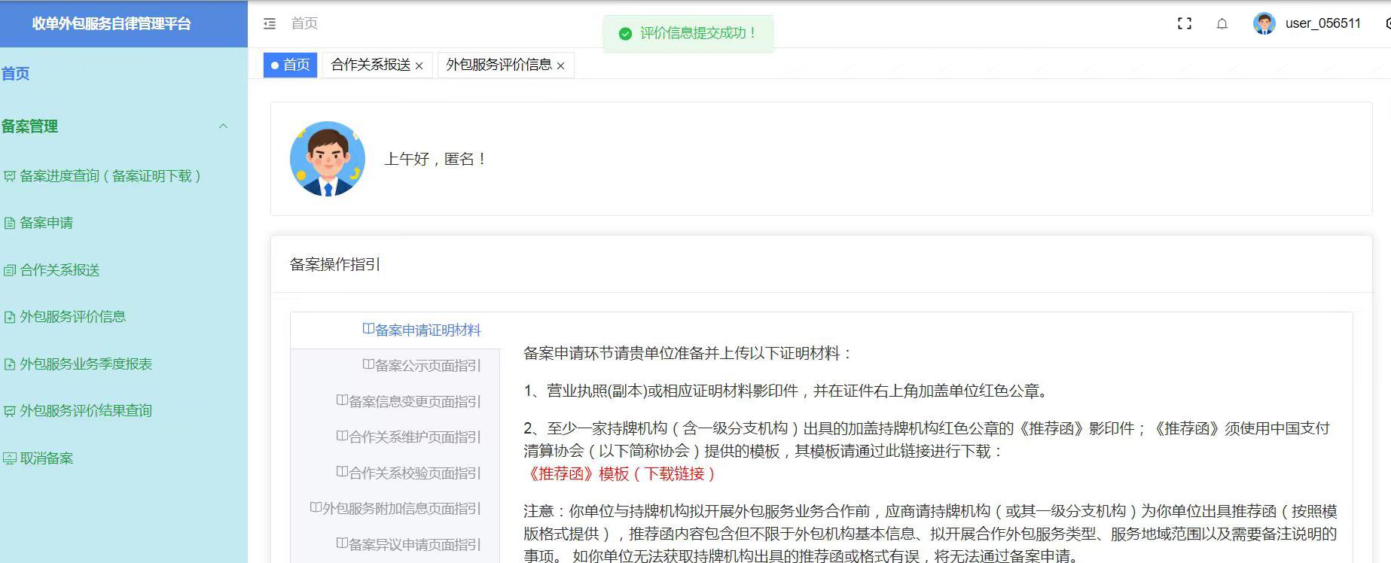This screenshot has height=563, width=1391.
Task: Open the notifications bell icon
Action: tap(1222, 24)
